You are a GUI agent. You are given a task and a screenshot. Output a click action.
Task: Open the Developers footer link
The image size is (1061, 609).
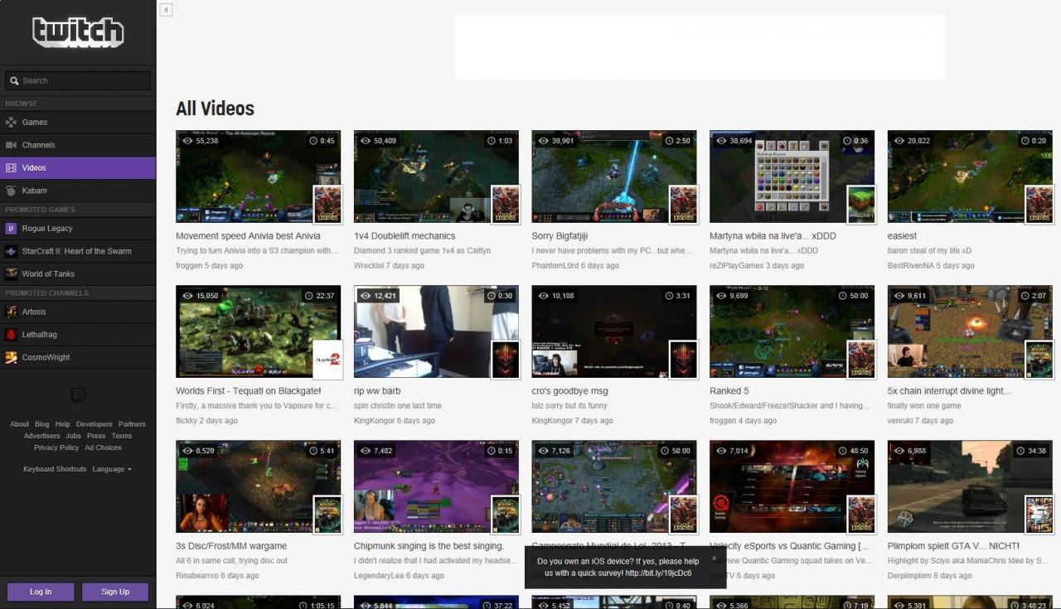point(94,424)
